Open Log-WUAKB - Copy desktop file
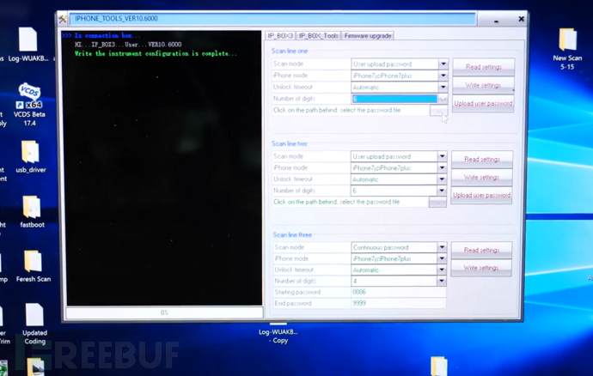 tap(278, 334)
